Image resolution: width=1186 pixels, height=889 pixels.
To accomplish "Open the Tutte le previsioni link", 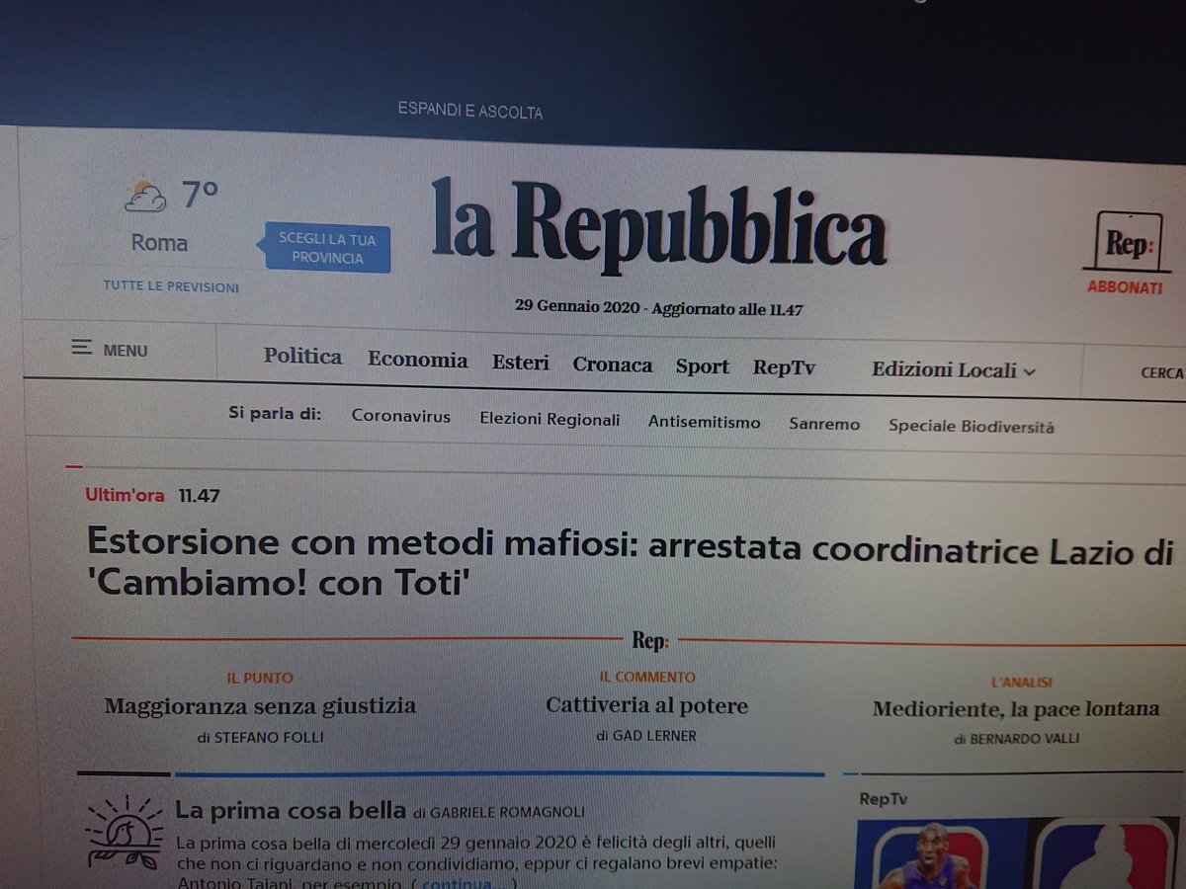I will (x=171, y=287).
